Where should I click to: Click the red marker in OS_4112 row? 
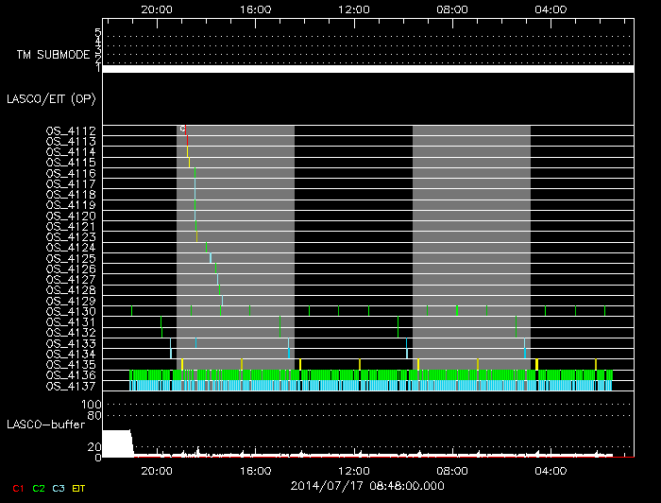[x=186, y=130]
